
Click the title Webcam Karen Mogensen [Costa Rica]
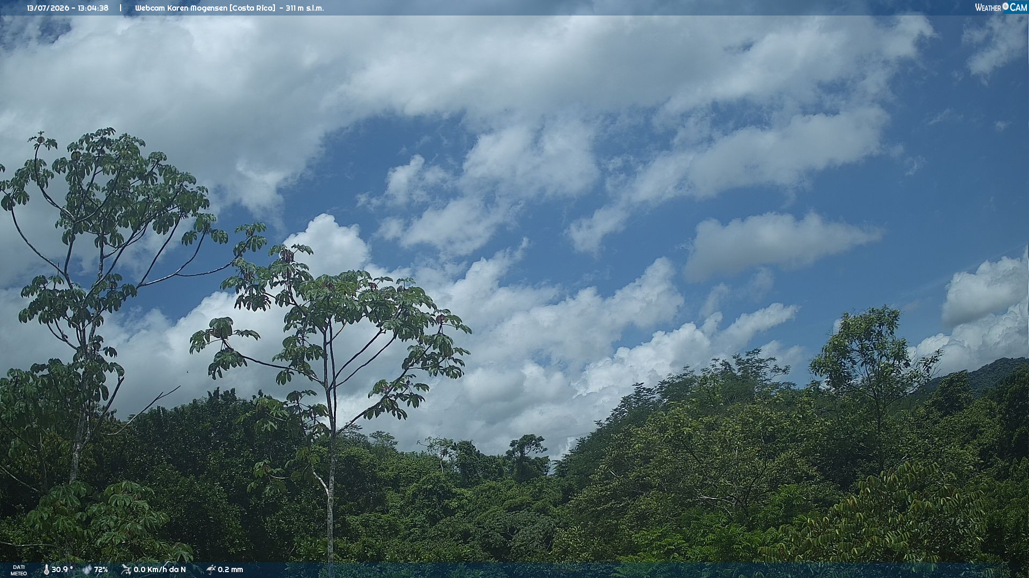click(x=205, y=8)
